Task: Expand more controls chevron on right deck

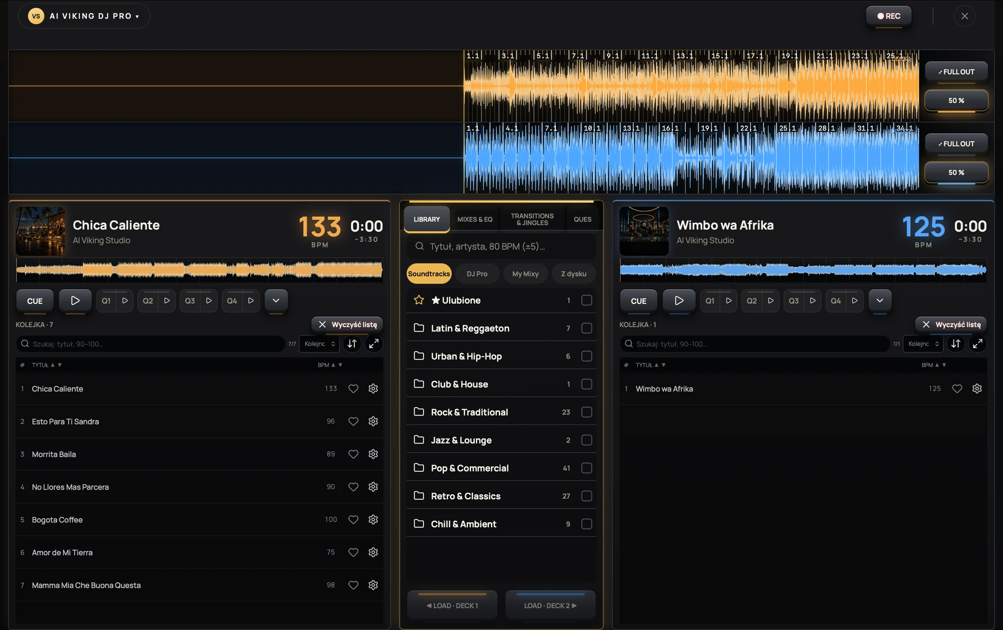Action: (880, 300)
